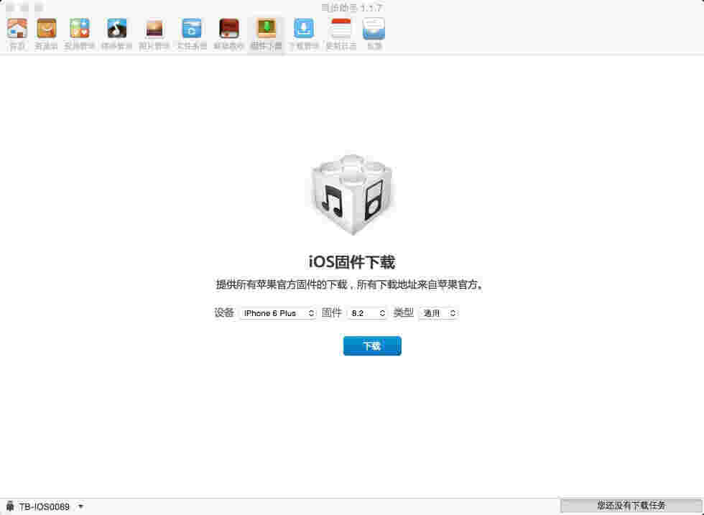Close the application window

[10, 7]
